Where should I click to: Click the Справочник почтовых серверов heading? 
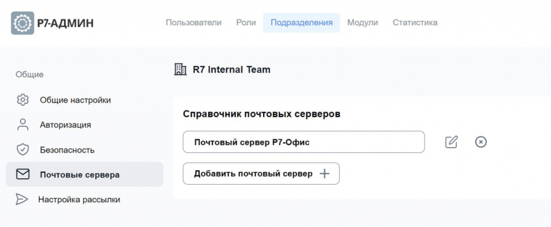pyautogui.click(x=262, y=114)
